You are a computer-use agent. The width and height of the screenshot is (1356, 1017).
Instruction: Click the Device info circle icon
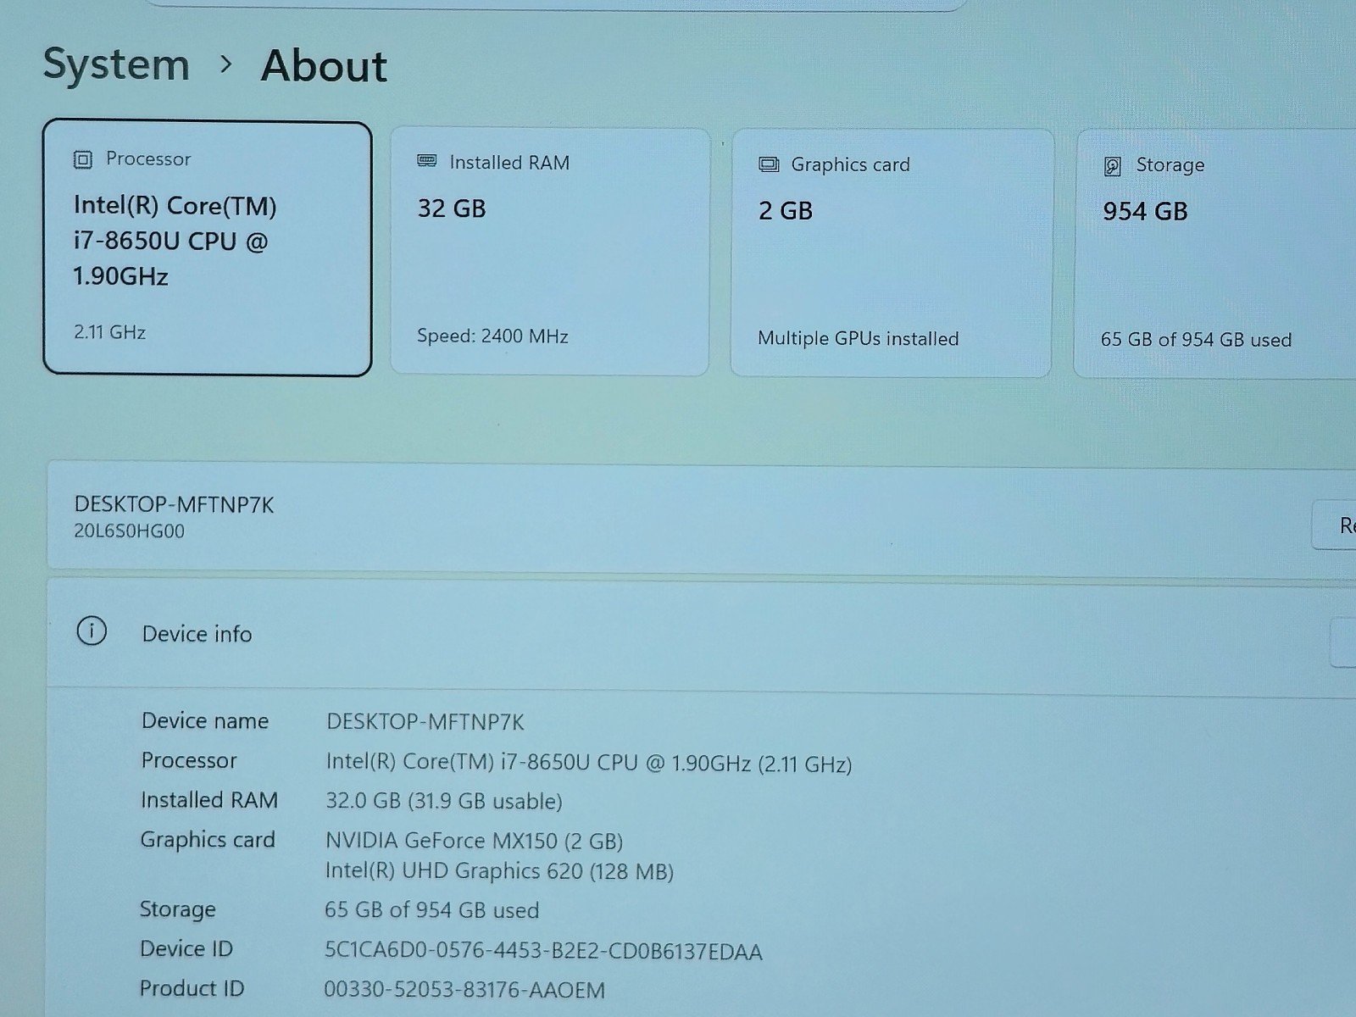[92, 631]
